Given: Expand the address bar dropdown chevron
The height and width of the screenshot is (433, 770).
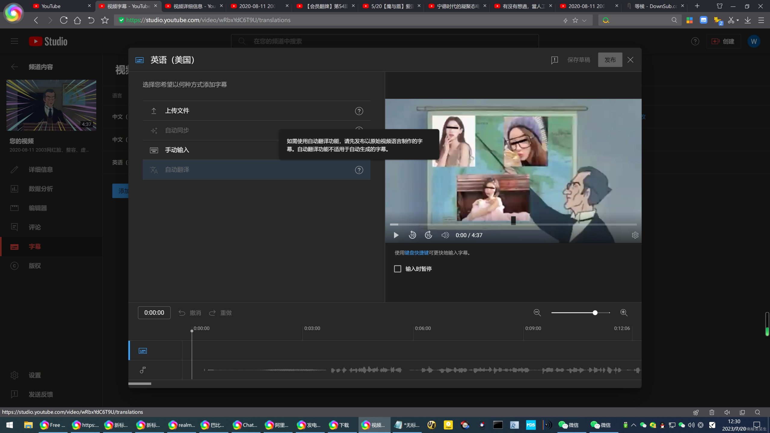Looking at the screenshot, I should click(584, 20).
